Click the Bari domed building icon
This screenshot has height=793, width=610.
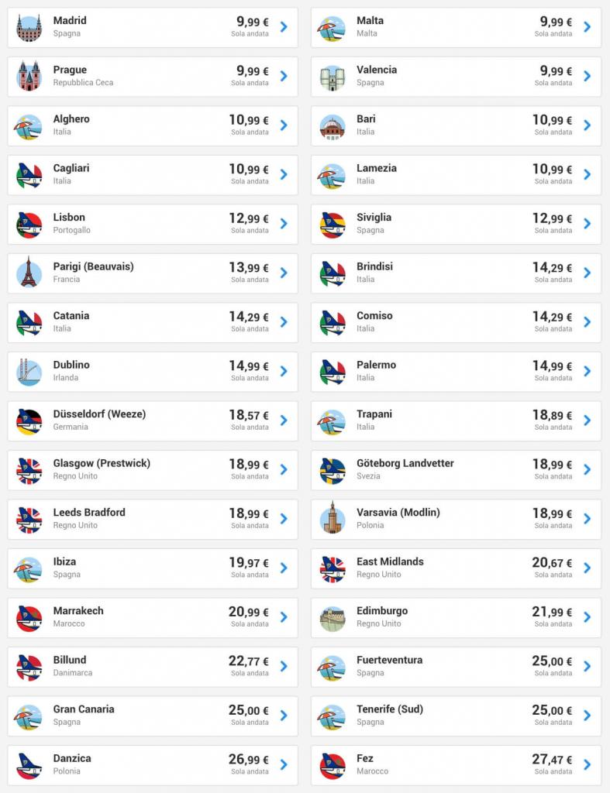(333, 125)
